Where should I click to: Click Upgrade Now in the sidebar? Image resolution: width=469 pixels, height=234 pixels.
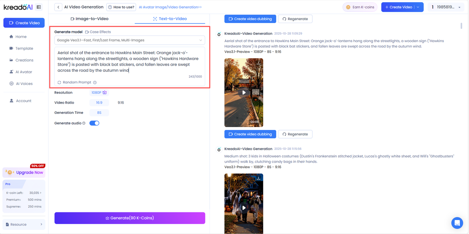tap(29, 172)
